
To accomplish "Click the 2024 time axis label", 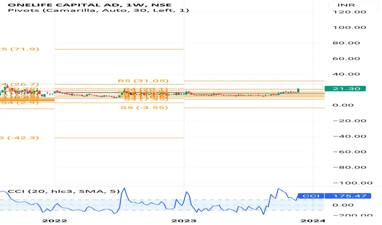I will 313,221.
